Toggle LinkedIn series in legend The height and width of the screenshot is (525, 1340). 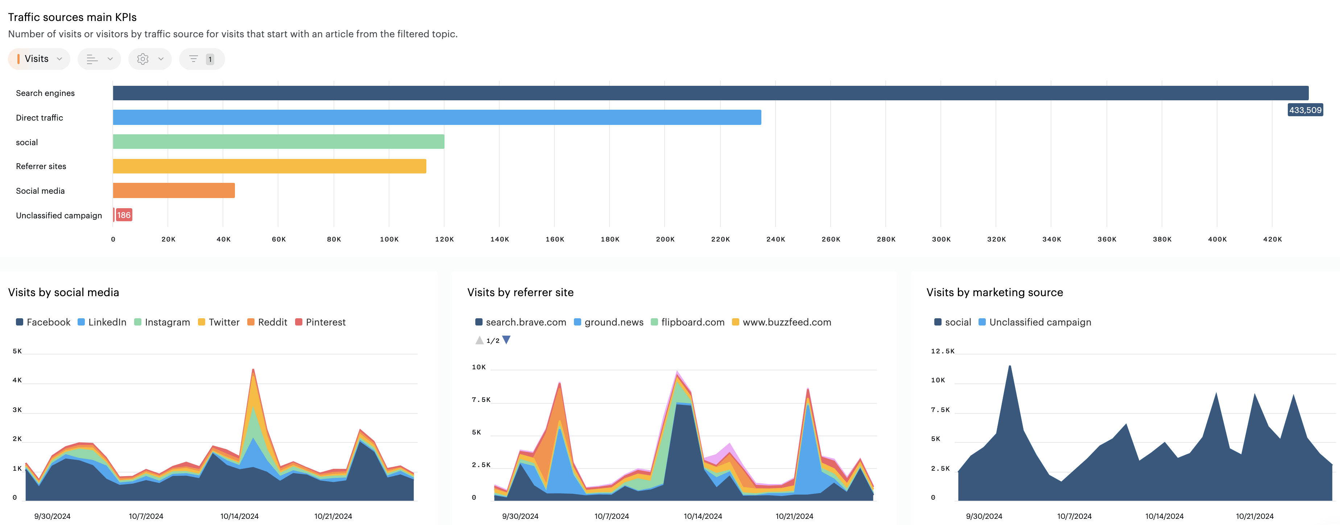coord(102,322)
